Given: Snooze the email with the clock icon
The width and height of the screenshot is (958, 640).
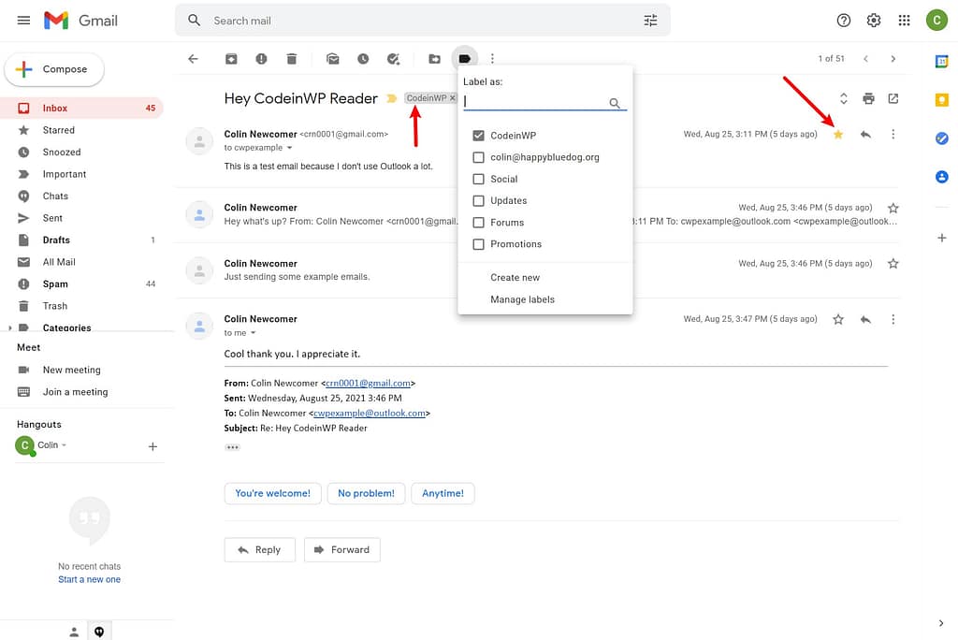Looking at the screenshot, I should (363, 58).
